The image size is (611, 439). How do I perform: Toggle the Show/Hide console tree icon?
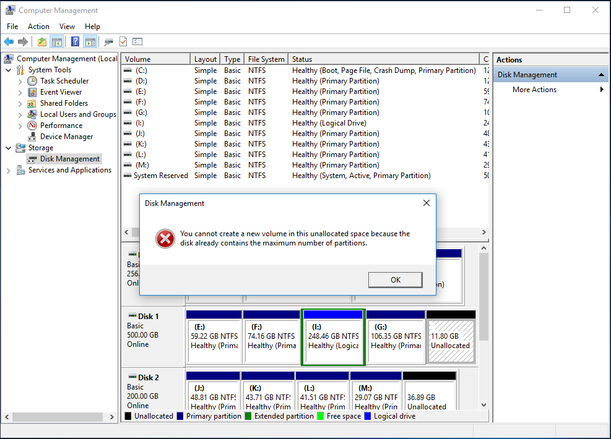coord(56,41)
